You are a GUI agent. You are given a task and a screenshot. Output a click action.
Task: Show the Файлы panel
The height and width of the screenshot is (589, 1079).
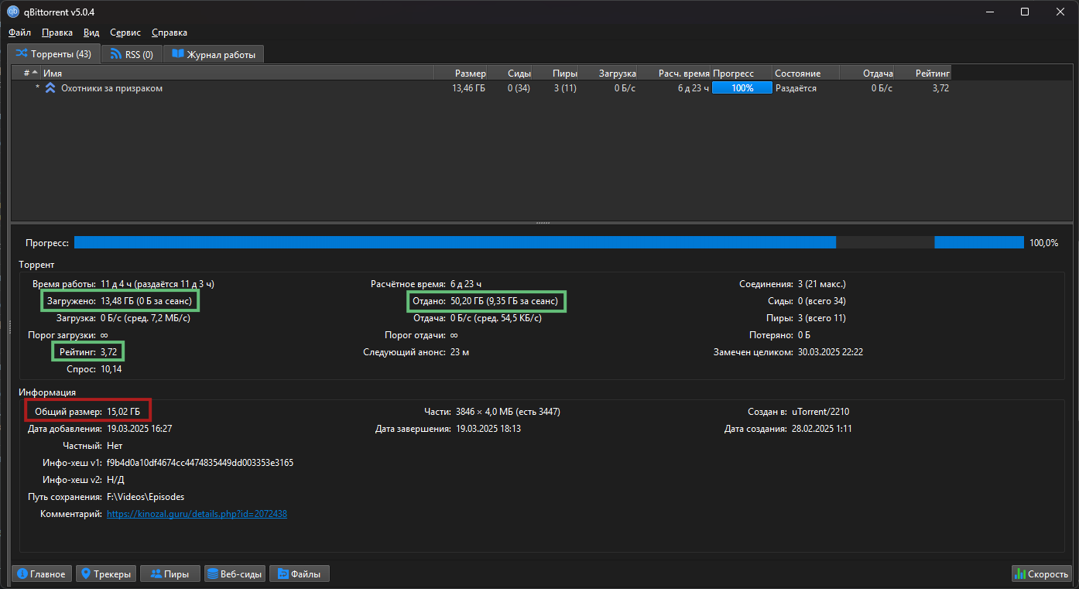coord(300,574)
